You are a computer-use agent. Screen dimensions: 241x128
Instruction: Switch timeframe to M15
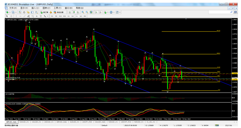pyautogui.click(x=60, y=16)
